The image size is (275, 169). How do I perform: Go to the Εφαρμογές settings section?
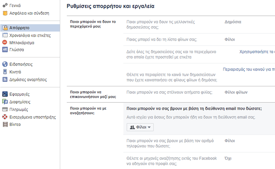click(19, 94)
